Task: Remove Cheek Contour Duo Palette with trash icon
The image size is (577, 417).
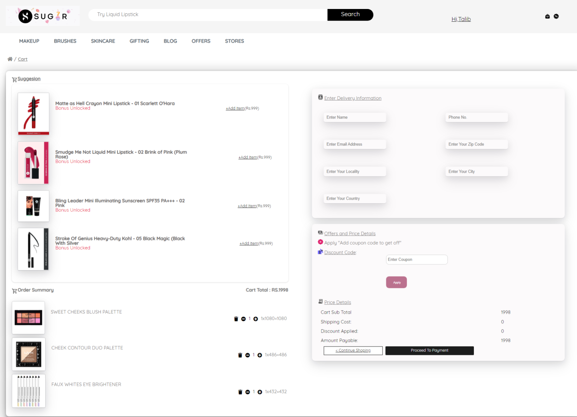Action: [x=240, y=355]
